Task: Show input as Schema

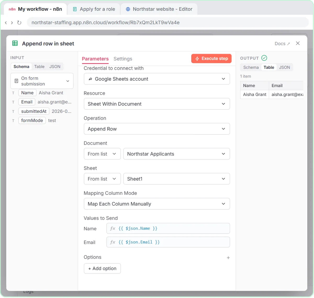Action: [x=21, y=67]
